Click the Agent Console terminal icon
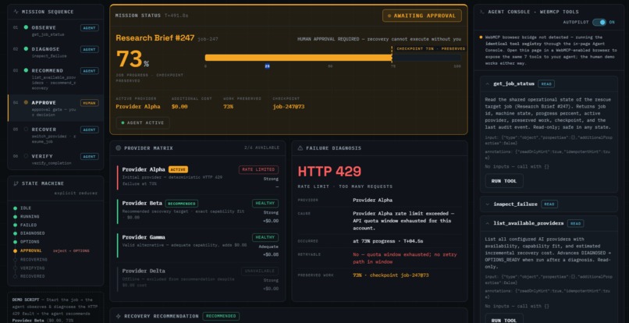 coord(482,12)
